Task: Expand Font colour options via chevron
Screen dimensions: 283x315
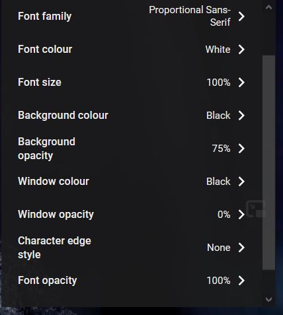Action: point(241,50)
